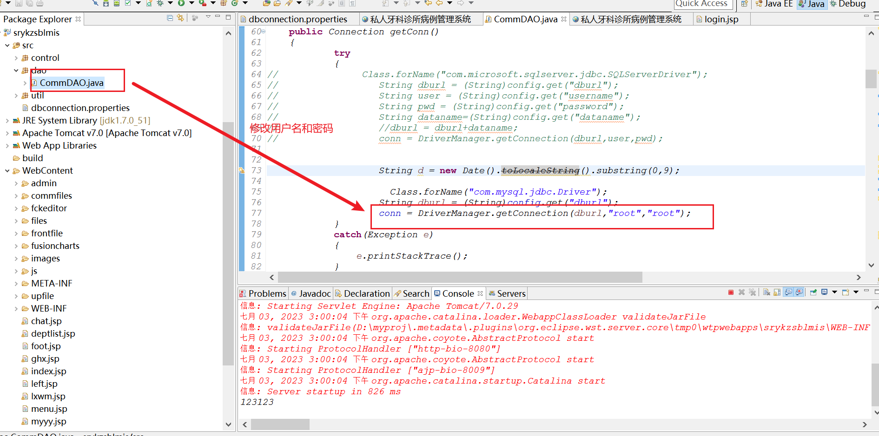The height and width of the screenshot is (436, 879).
Task: Pin the current console
Action: 813,293
